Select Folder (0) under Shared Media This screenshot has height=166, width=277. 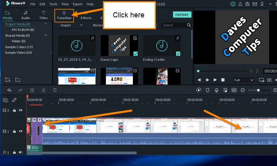coord(19,41)
